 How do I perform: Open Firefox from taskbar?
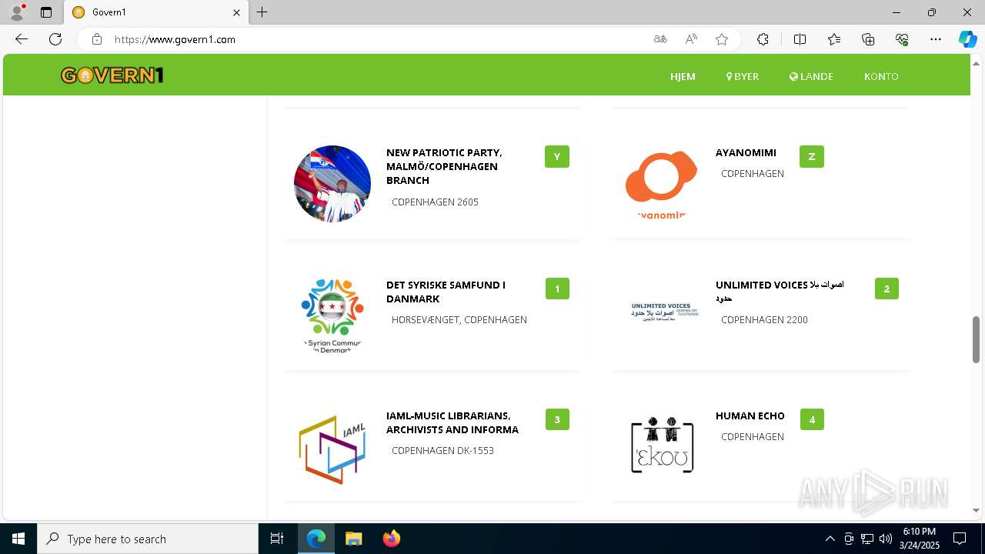(x=392, y=539)
